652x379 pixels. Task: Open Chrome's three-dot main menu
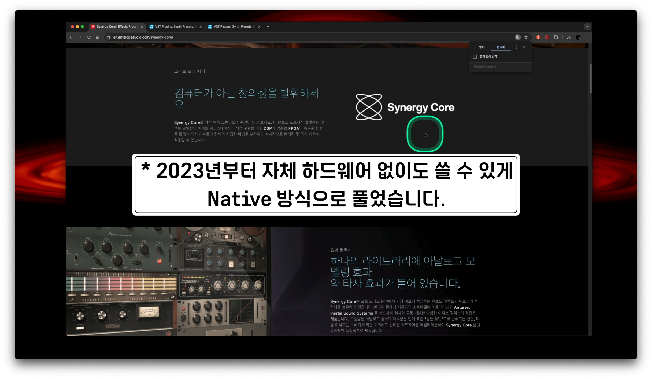pyautogui.click(x=587, y=37)
